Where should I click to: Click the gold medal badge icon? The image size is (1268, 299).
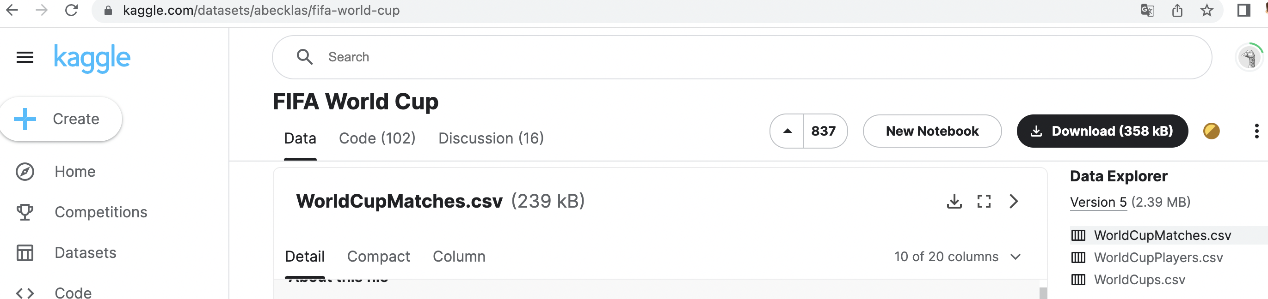(1212, 131)
